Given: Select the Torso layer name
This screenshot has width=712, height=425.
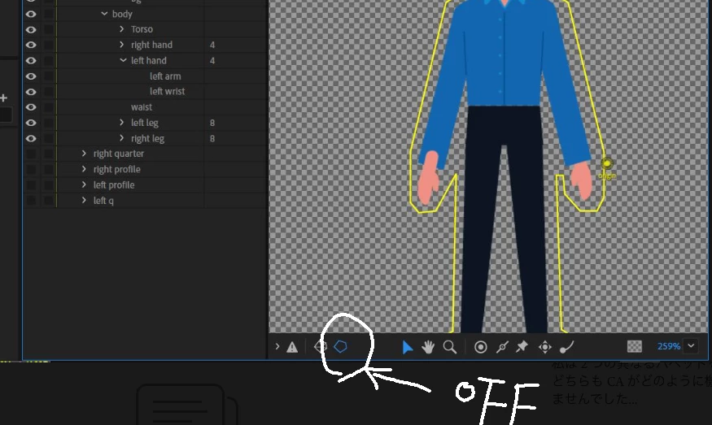Looking at the screenshot, I should [x=142, y=29].
